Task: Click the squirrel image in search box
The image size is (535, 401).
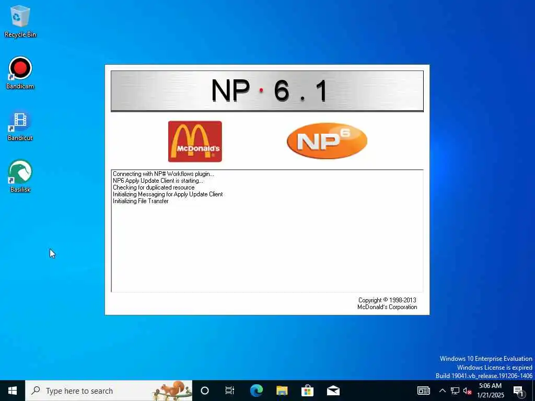Action: pyautogui.click(x=172, y=391)
